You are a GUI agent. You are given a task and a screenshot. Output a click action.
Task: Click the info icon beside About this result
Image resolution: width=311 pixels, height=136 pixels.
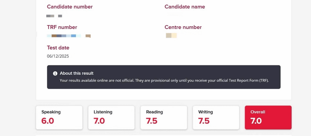(55, 73)
